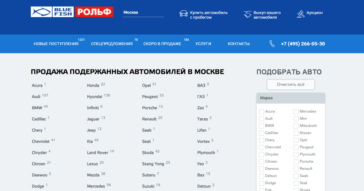Click the Марка filter header
This screenshot has width=364, height=191.
point(291,98)
